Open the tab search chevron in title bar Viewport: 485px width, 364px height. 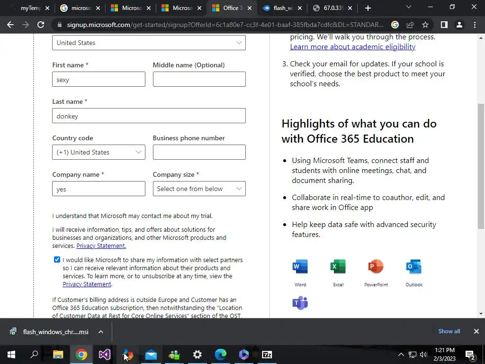pos(409,7)
